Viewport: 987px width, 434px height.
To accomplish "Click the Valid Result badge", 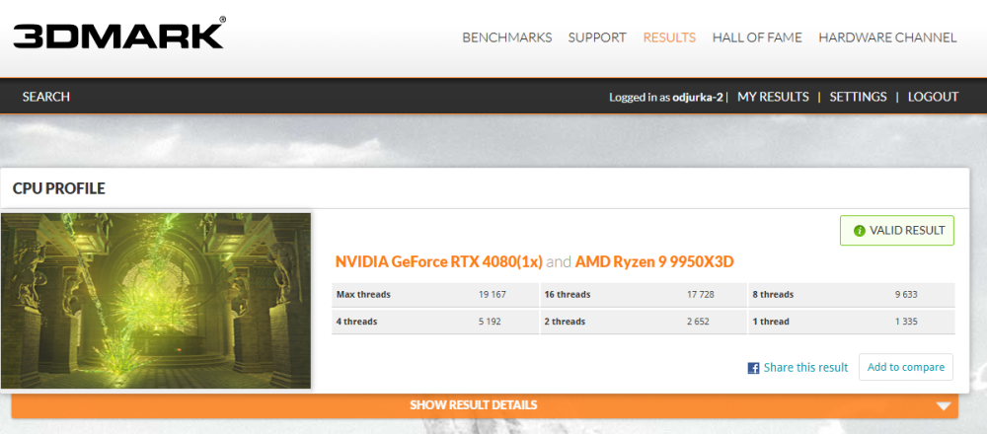I will pos(897,231).
